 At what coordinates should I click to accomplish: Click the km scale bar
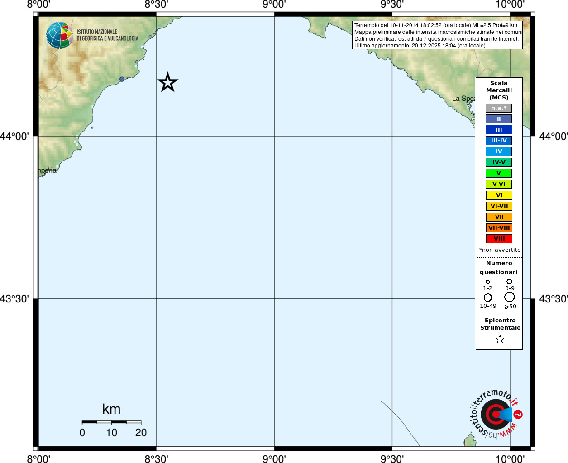click(111, 422)
